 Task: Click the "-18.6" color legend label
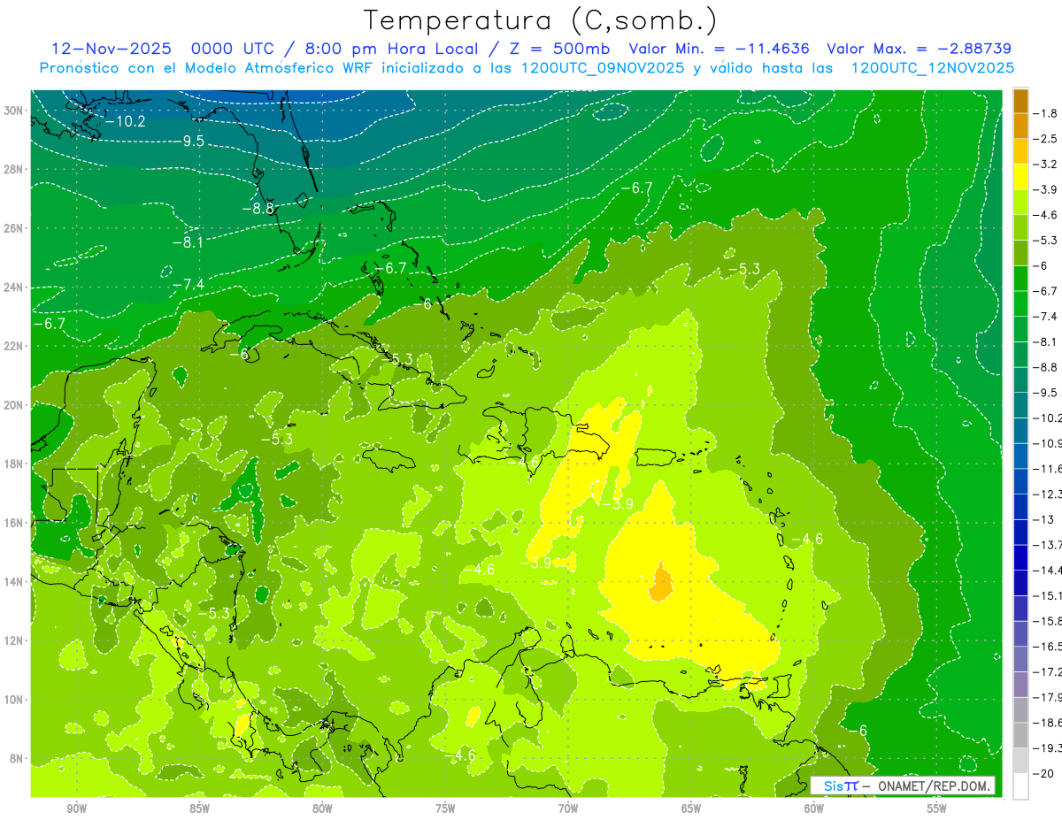[x=1049, y=723]
